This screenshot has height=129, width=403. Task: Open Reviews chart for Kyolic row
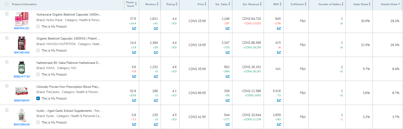(156, 124)
